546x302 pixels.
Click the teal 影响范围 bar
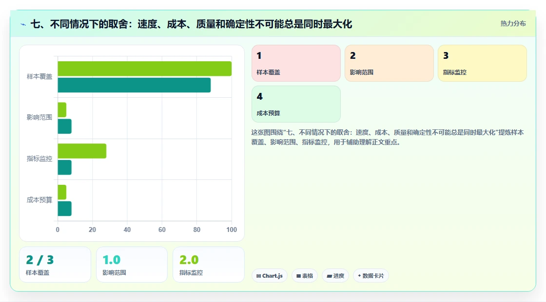pos(64,126)
